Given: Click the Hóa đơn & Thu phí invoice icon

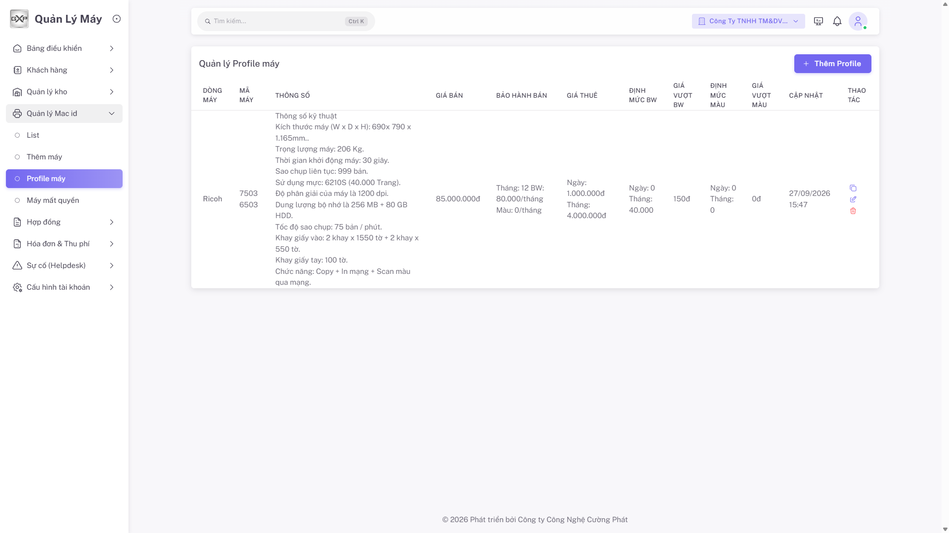Looking at the screenshot, I should (17, 244).
